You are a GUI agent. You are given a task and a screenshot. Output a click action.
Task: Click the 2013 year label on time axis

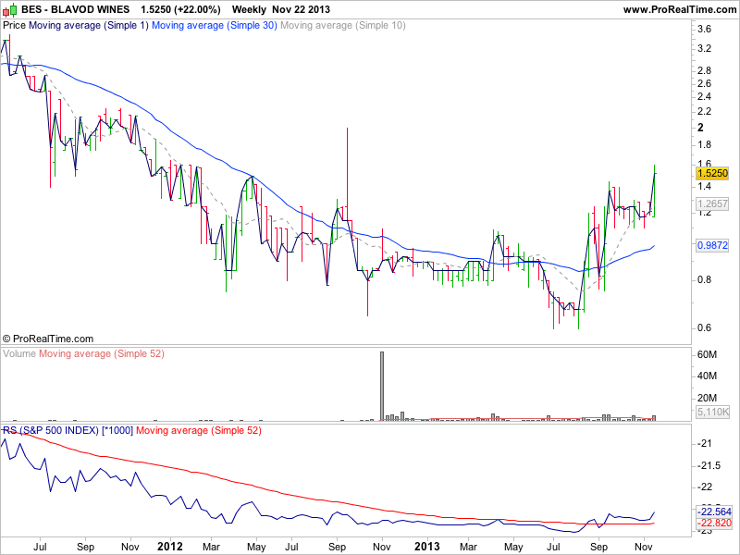tap(427, 547)
